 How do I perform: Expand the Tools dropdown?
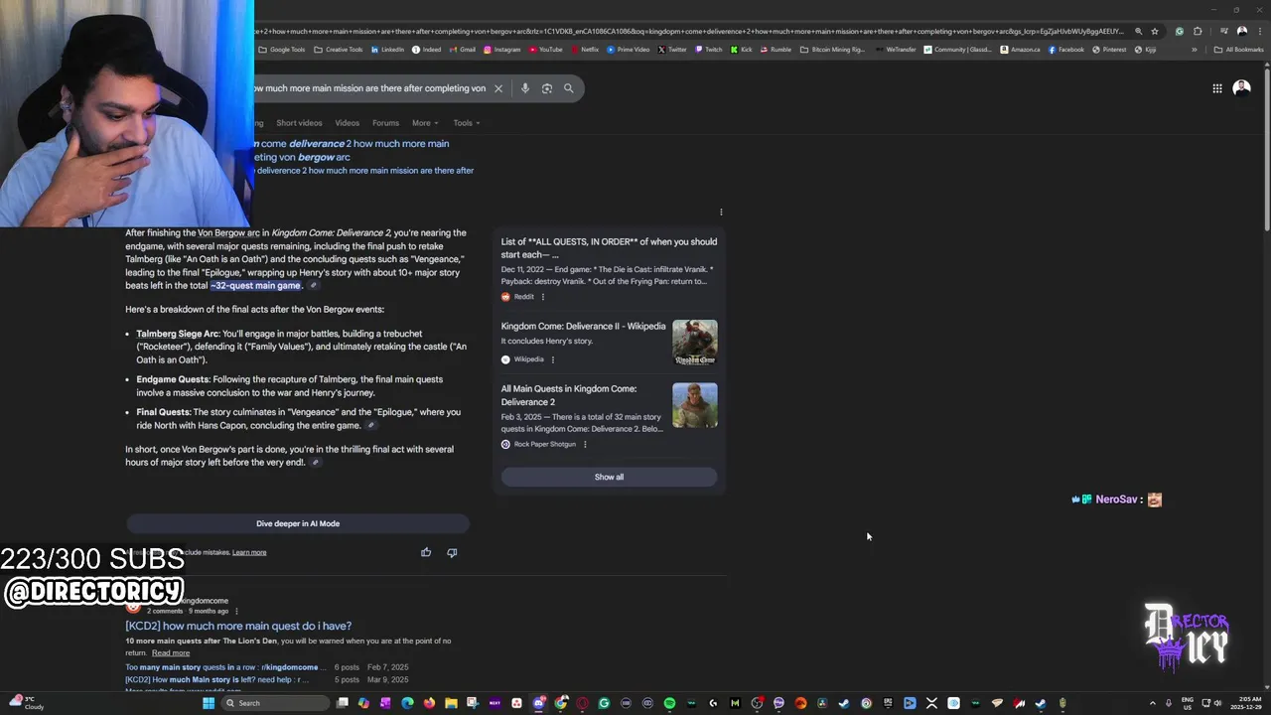(x=467, y=123)
